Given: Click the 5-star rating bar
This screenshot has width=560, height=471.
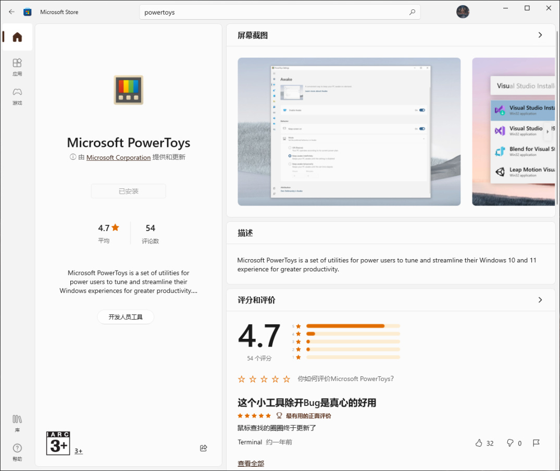Looking at the screenshot, I should 353,326.
